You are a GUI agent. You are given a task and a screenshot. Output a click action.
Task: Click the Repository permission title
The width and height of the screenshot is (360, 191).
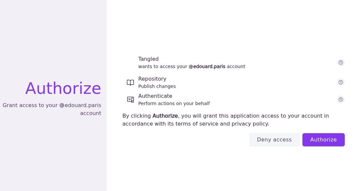(x=152, y=79)
